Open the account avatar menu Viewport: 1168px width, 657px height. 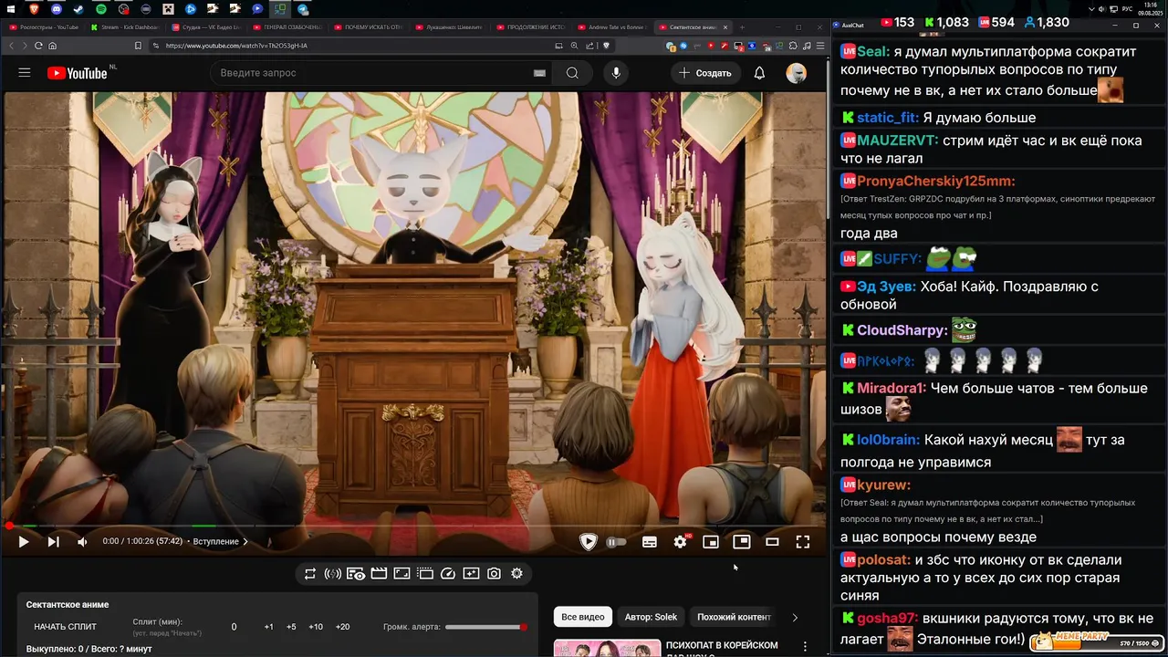coord(797,73)
